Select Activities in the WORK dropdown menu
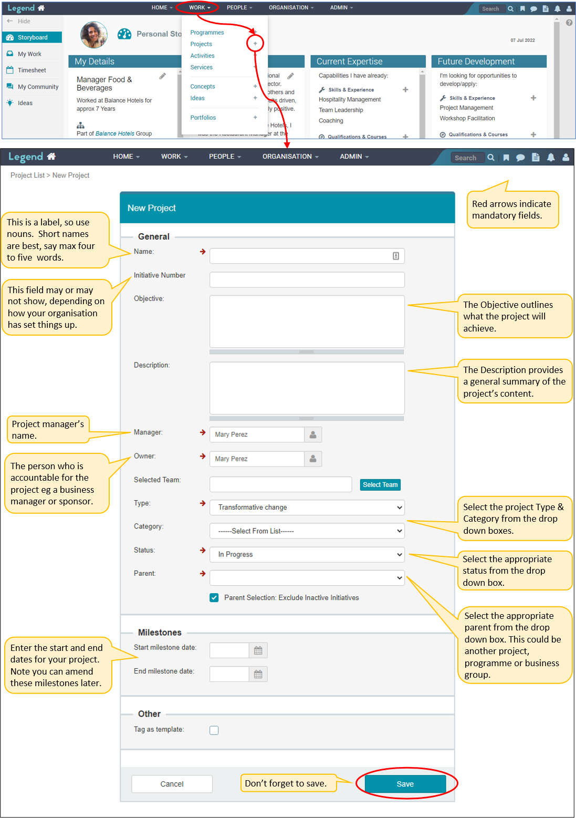 point(202,56)
